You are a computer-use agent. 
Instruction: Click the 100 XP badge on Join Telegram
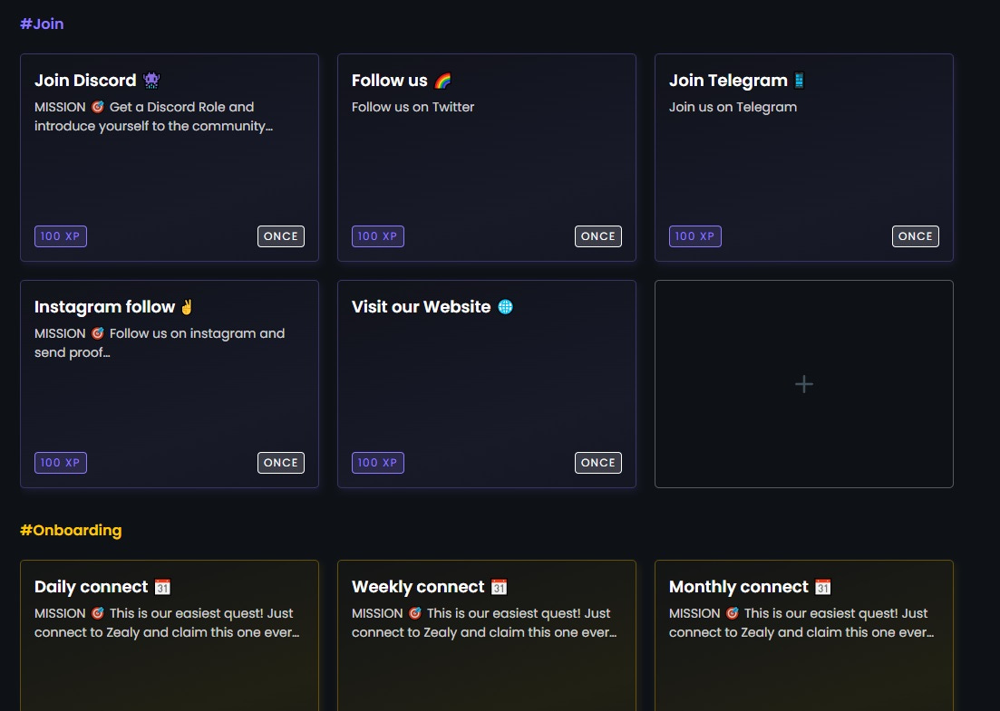pyautogui.click(x=695, y=236)
